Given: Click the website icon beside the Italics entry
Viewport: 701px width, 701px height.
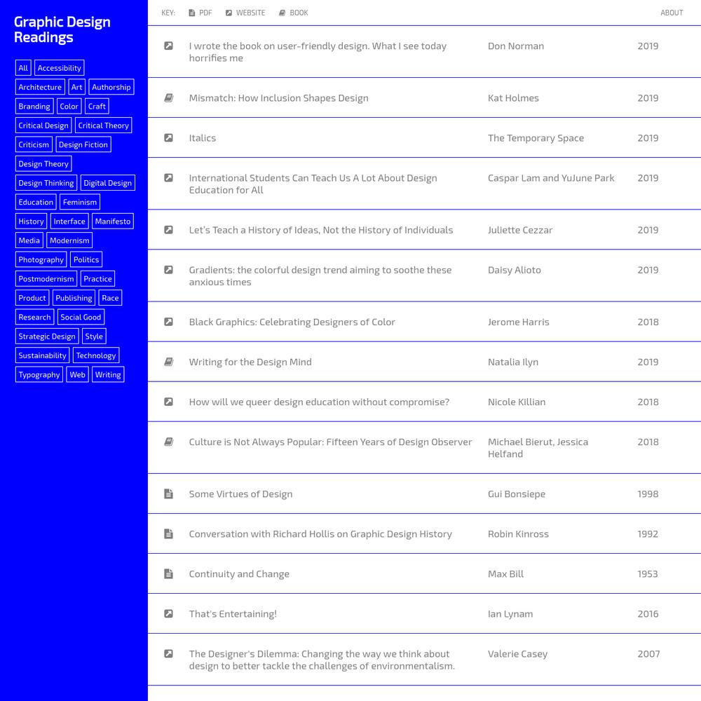Looking at the screenshot, I should tap(168, 138).
